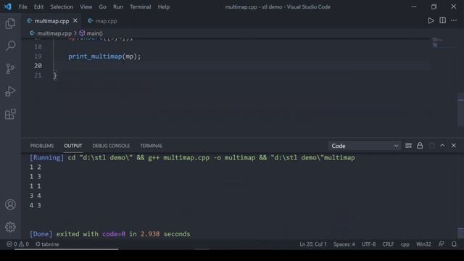Click the editor vertical scrollbar
Image resolution: width=464 pixels, height=261 pixels.
tap(461, 109)
